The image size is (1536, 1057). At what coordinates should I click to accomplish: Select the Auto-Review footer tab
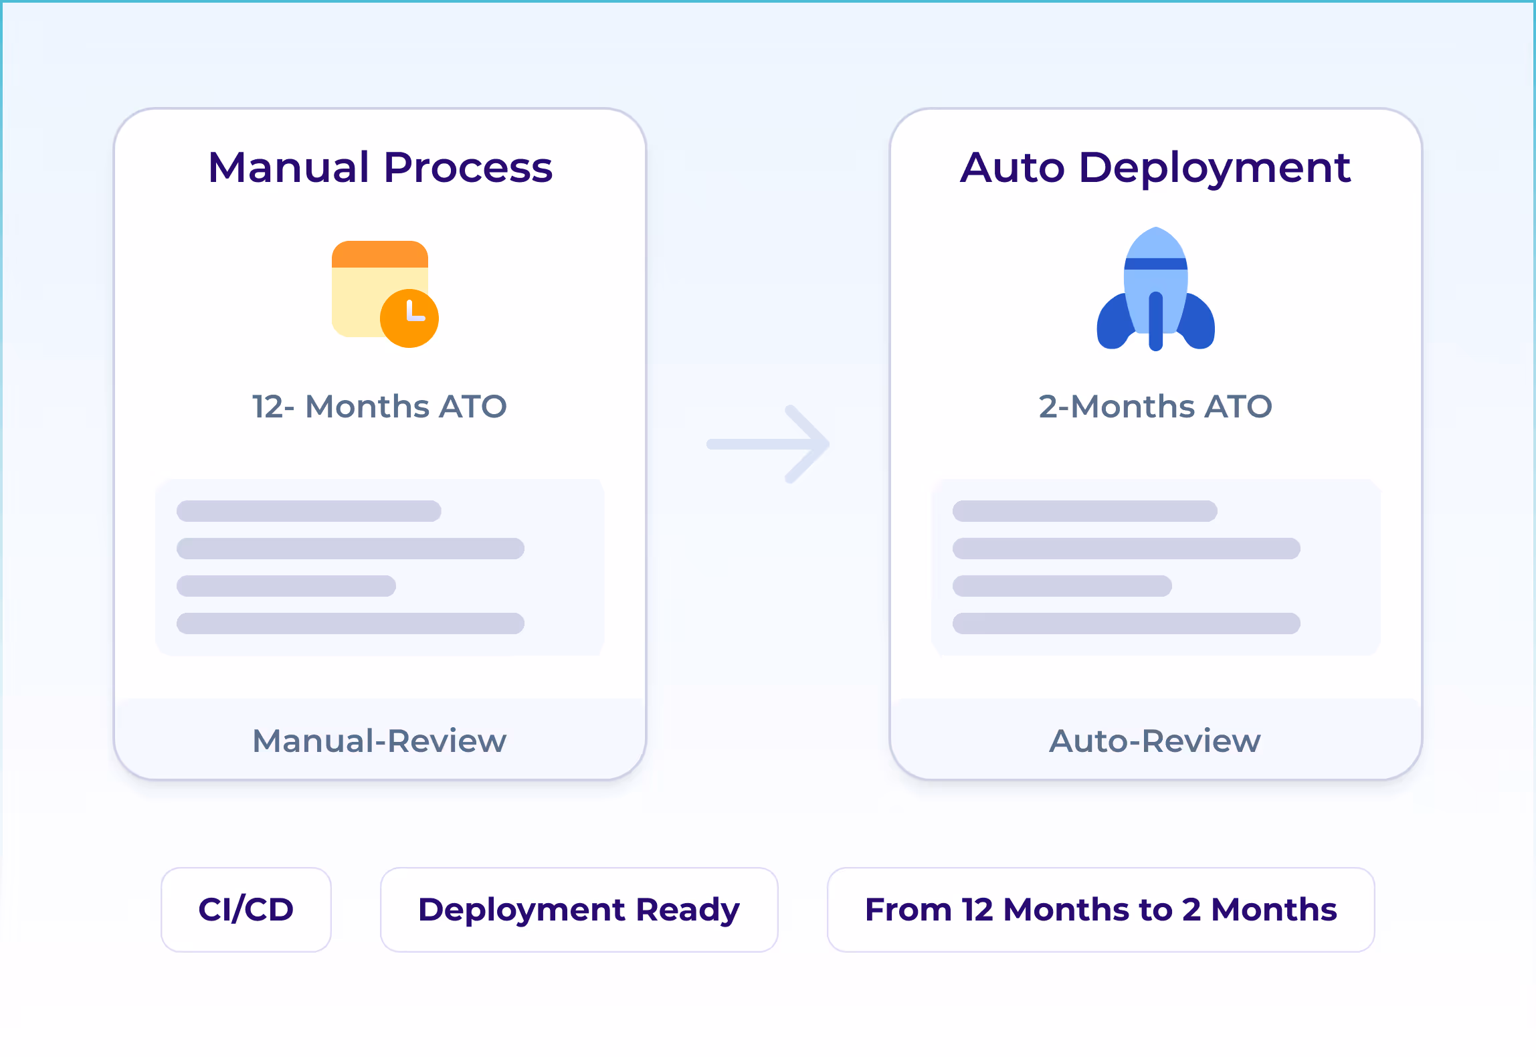[1155, 741]
